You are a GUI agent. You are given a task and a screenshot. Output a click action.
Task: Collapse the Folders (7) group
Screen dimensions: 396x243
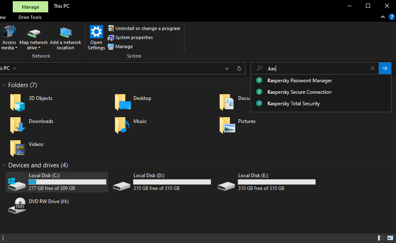[4, 85]
